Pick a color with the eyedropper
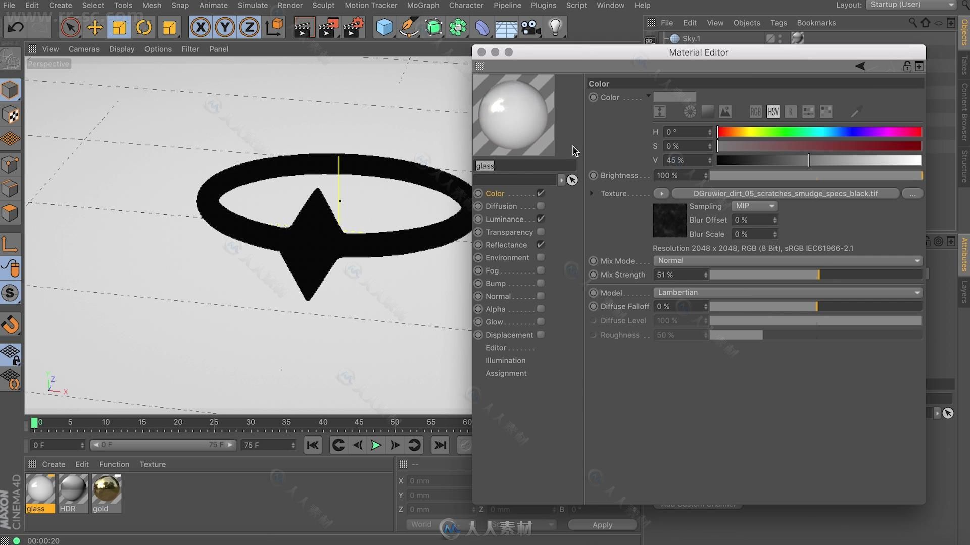970x545 pixels. tap(855, 112)
